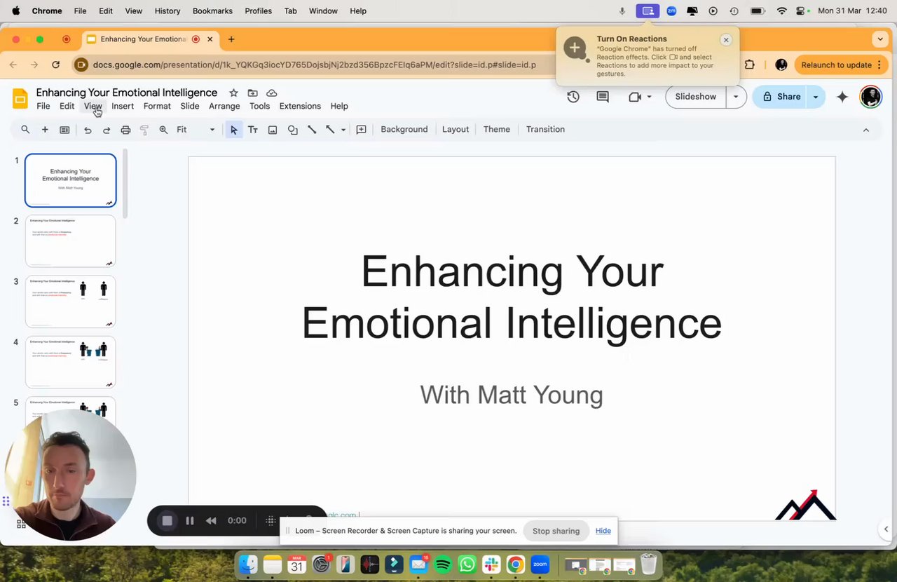The width and height of the screenshot is (897, 582).
Task: Open the shape tool in toolbar
Action: pyautogui.click(x=293, y=130)
